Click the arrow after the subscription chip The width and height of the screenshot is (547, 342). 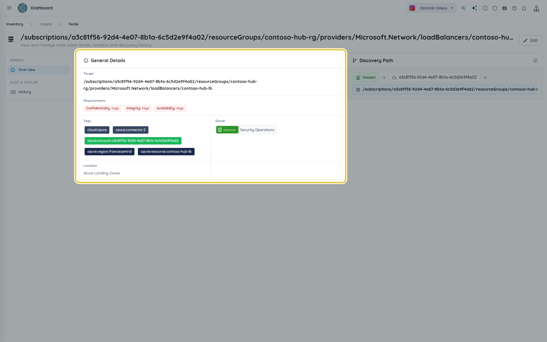point(485,78)
